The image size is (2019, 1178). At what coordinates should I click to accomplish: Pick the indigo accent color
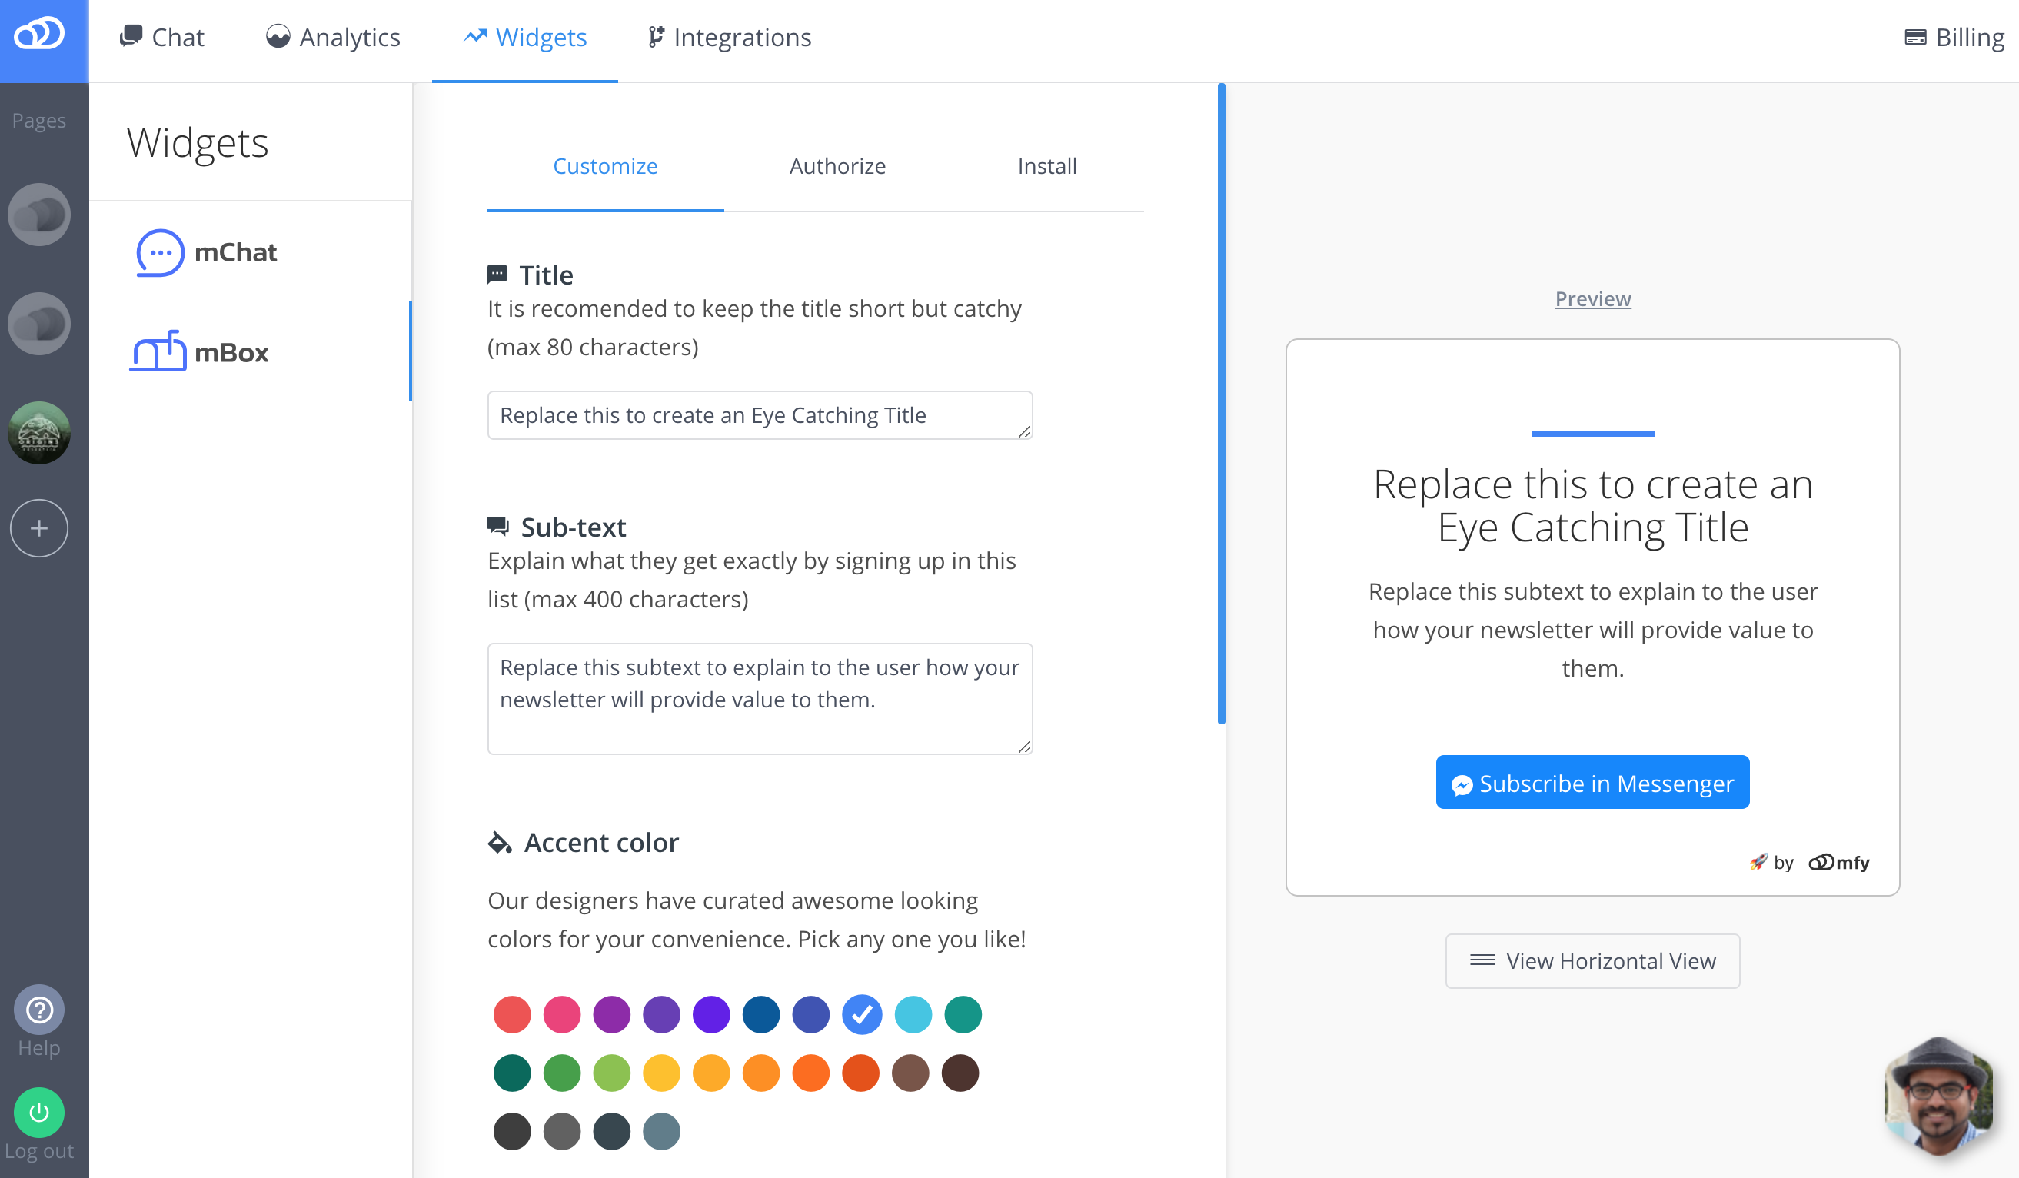click(811, 1014)
